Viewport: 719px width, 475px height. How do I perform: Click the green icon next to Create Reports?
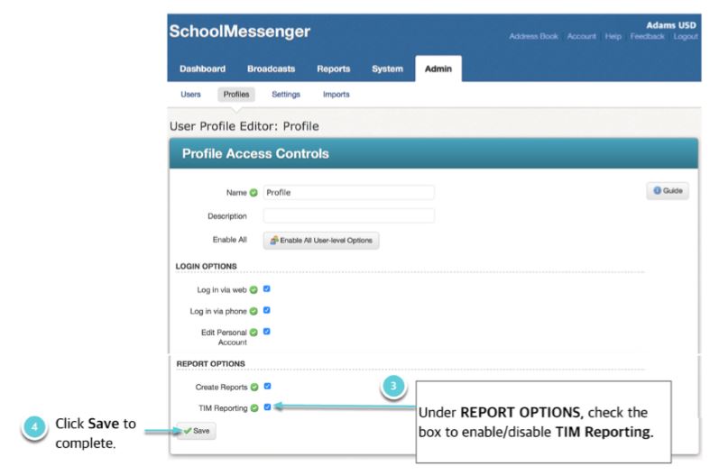254,388
